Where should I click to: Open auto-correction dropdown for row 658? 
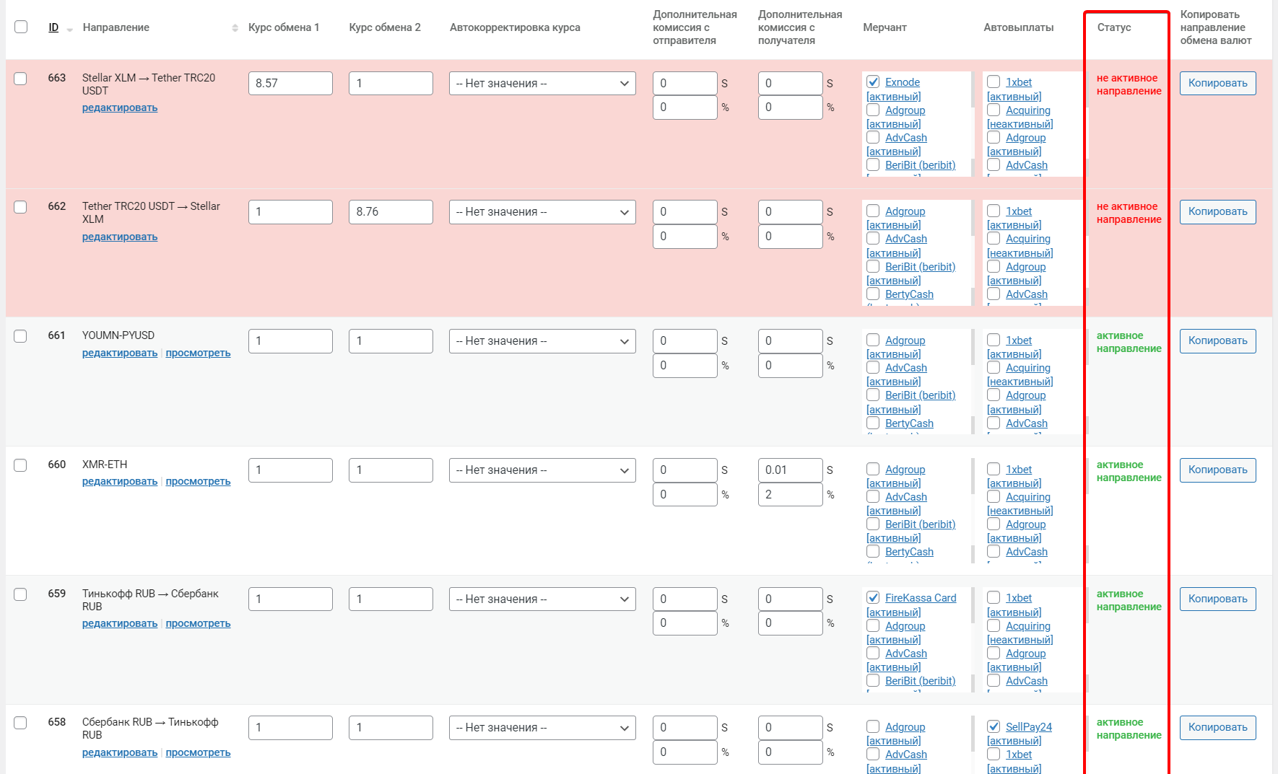click(x=542, y=728)
